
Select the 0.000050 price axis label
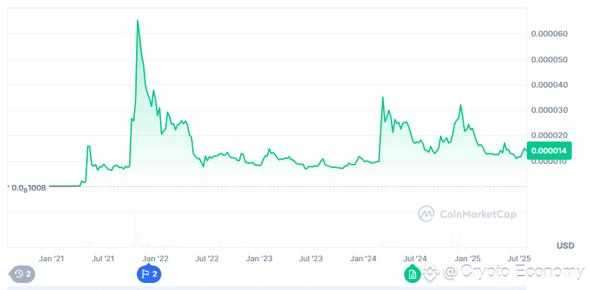(x=549, y=60)
